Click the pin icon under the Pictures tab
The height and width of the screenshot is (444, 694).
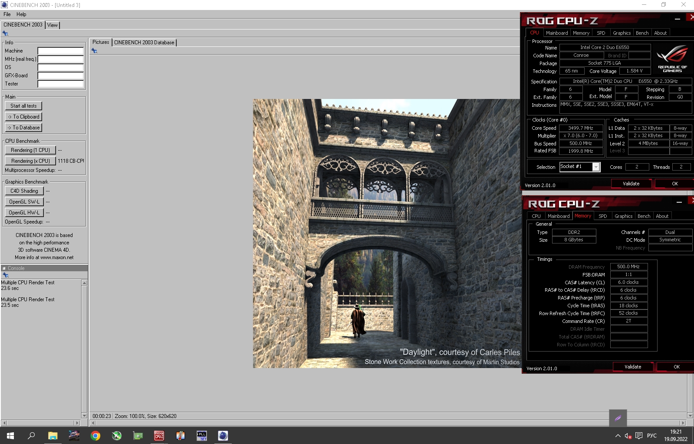(94, 51)
